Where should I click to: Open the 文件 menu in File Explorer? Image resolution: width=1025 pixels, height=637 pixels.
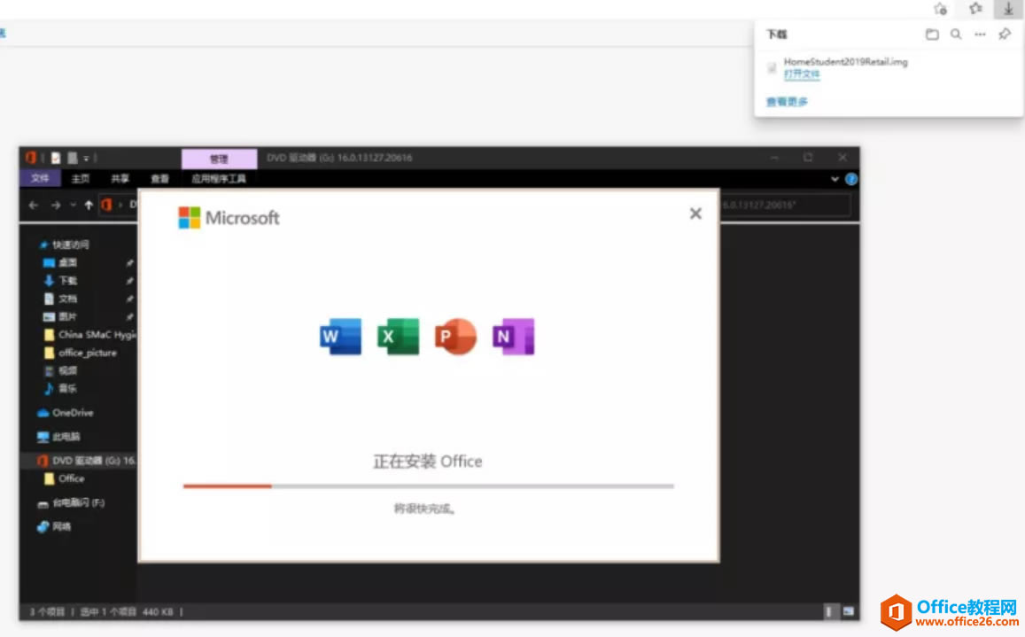40,179
